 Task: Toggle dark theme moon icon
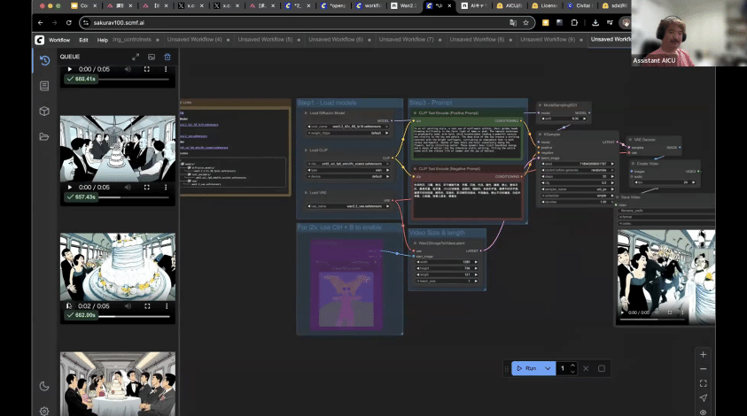(44, 386)
